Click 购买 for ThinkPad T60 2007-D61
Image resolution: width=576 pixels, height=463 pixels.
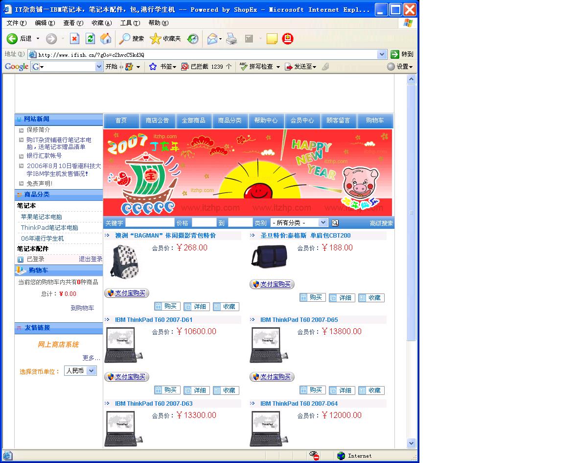click(167, 390)
